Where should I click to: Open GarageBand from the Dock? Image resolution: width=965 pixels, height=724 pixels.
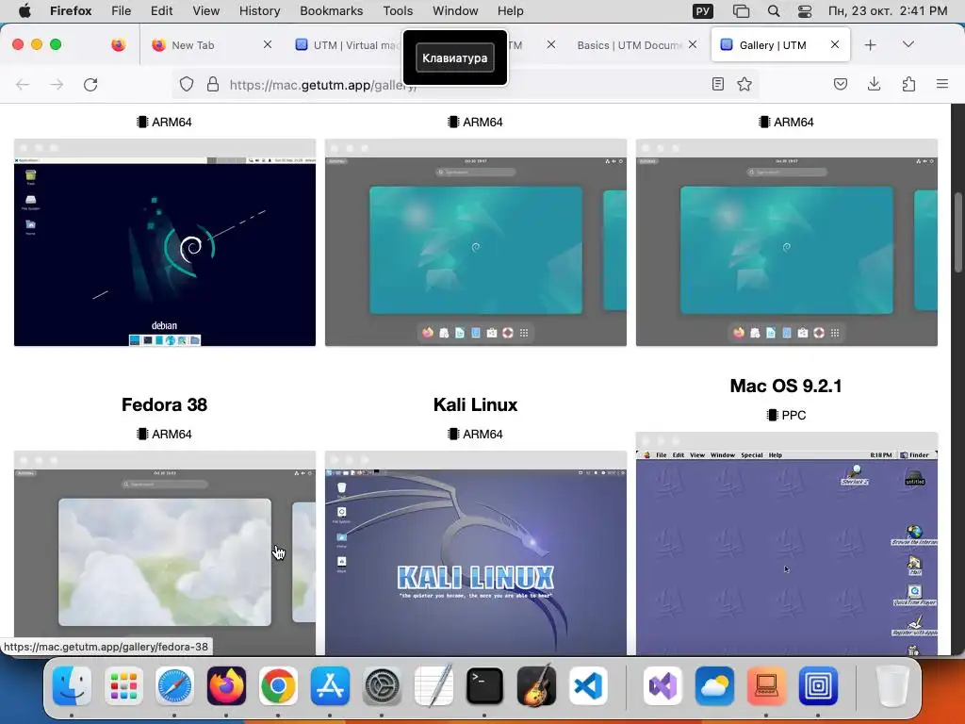[536, 685]
